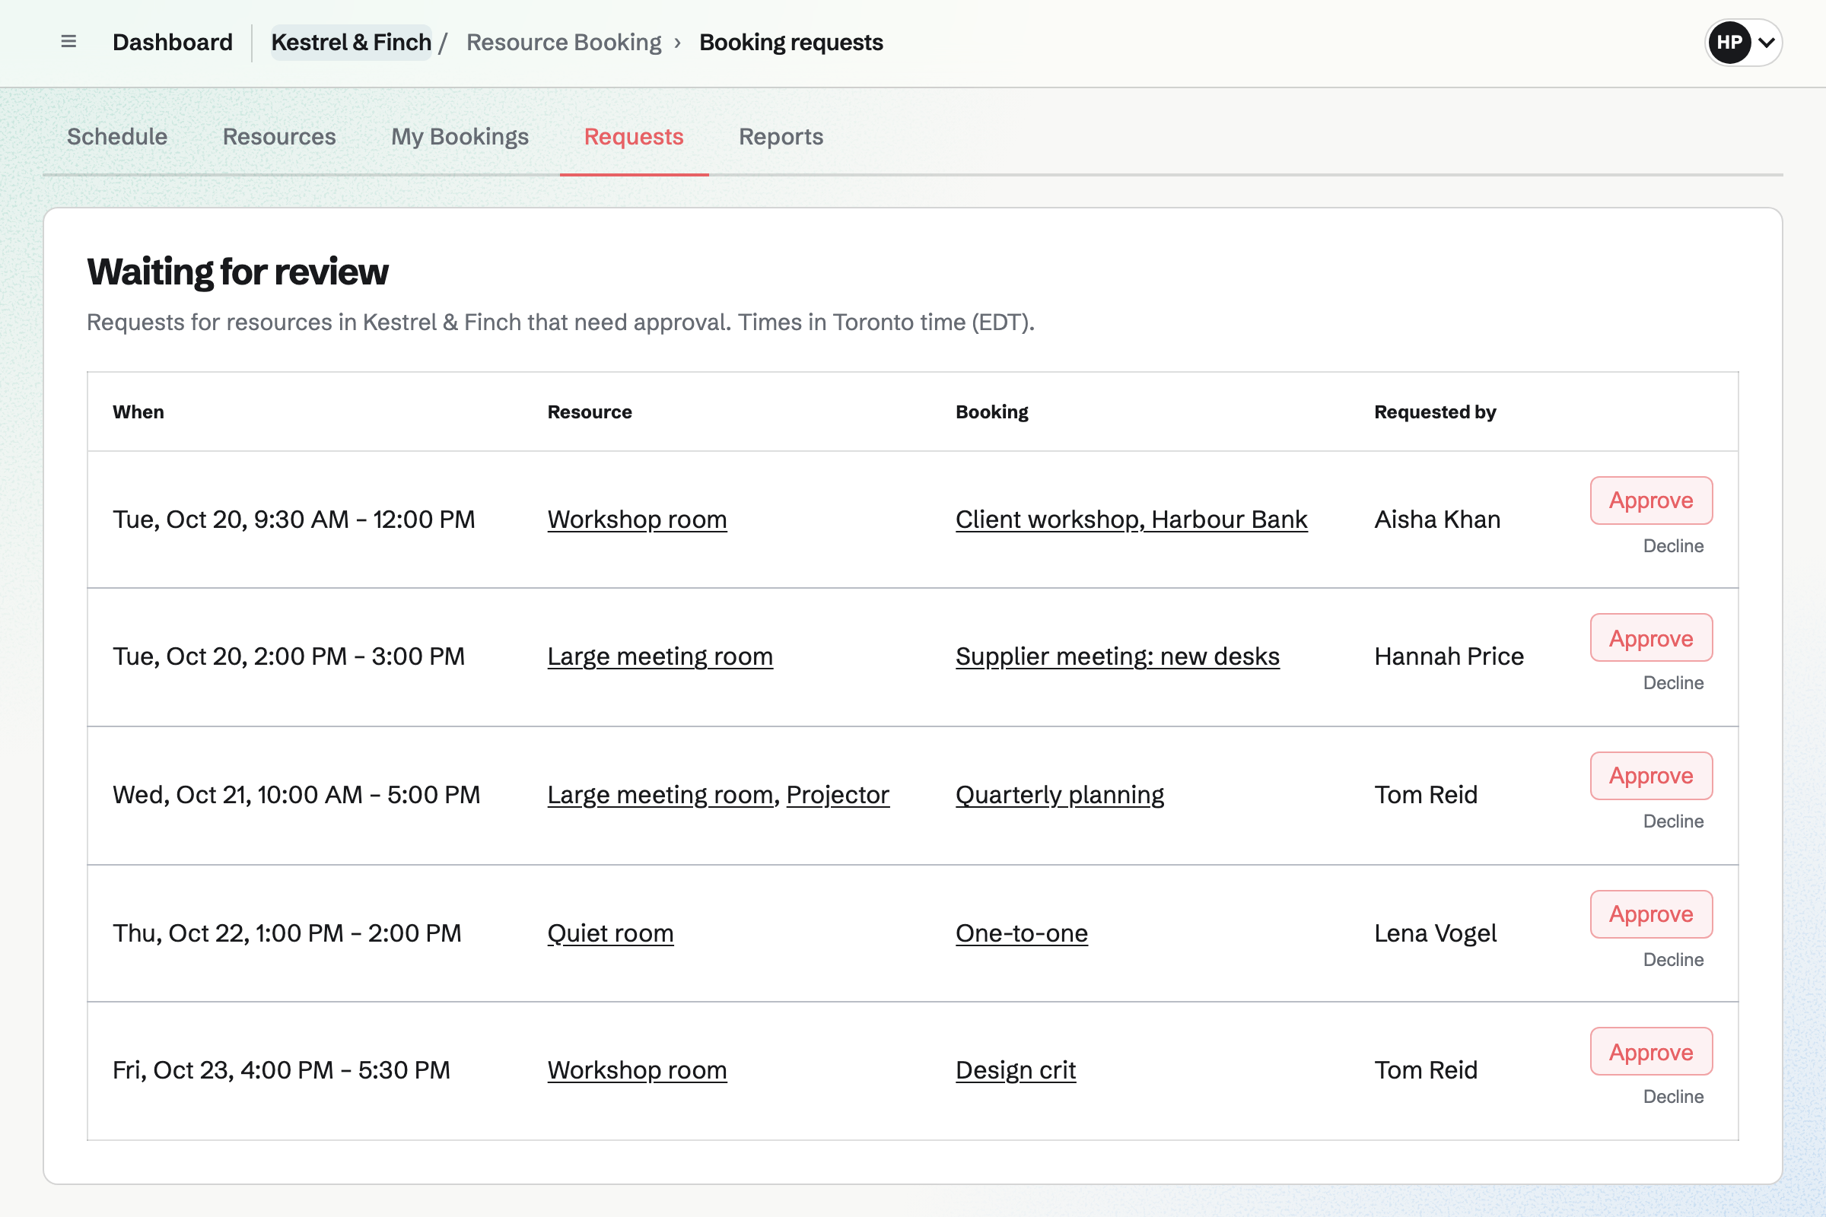Select the Kestrel & Finch workspace breadcrumb
The height and width of the screenshot is (1217, 1826).
(351, 42)
